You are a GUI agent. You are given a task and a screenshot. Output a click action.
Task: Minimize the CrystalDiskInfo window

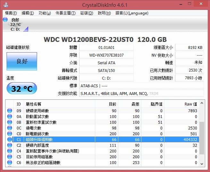click(181, 4)
